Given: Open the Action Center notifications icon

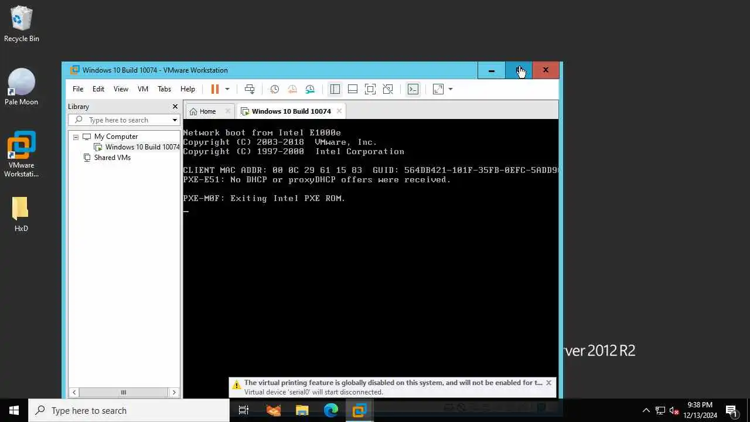Looking at the screenshot, I should [731, 410].
